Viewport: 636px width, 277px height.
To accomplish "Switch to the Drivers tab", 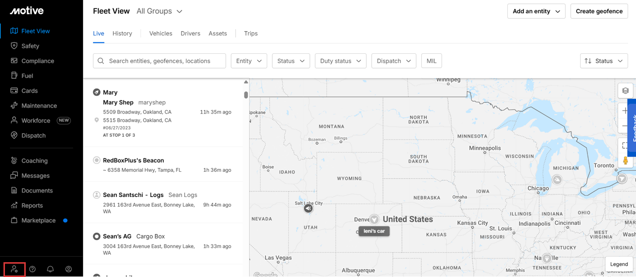I will 191,34.
